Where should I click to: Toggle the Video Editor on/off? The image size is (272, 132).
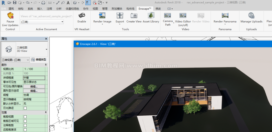click(x=183, y=19)
